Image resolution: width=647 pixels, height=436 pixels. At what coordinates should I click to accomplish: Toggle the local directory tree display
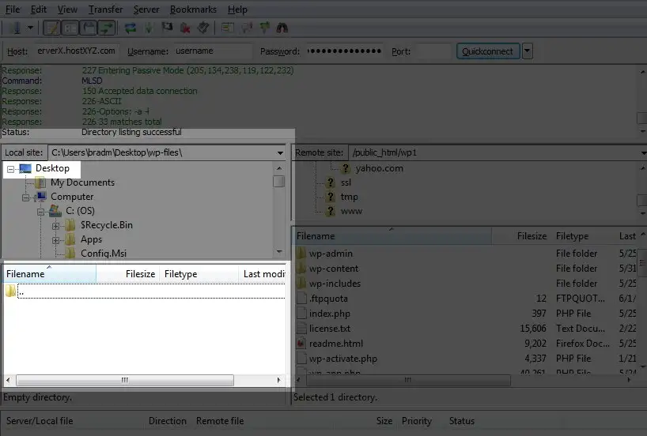coord(70,28)
